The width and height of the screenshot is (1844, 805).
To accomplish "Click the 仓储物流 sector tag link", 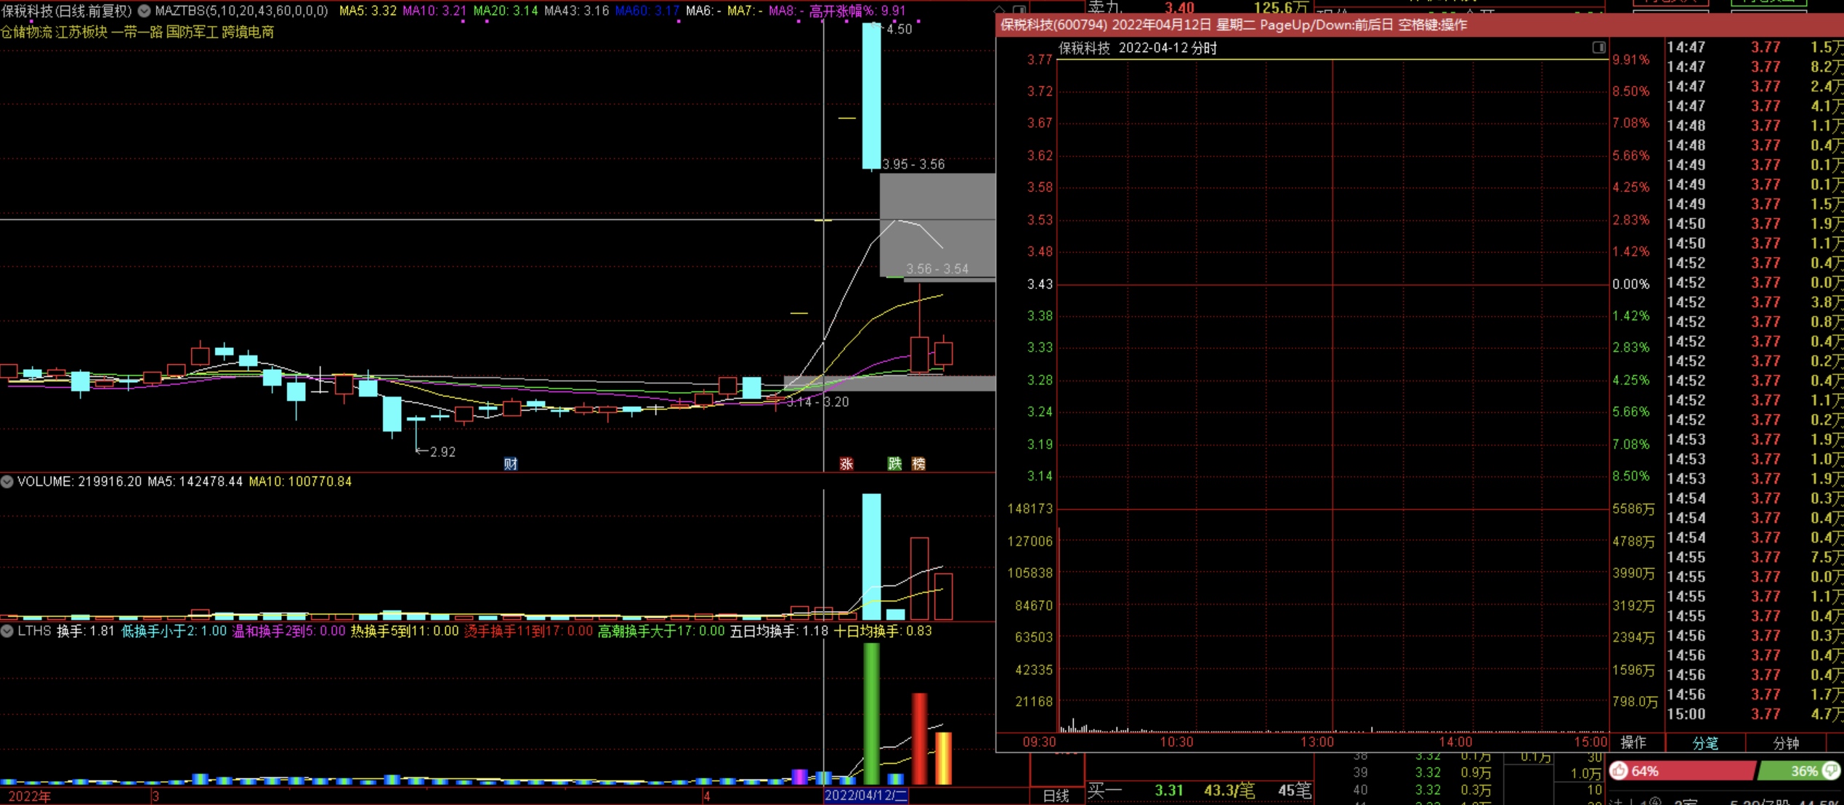I will [26, 32].
